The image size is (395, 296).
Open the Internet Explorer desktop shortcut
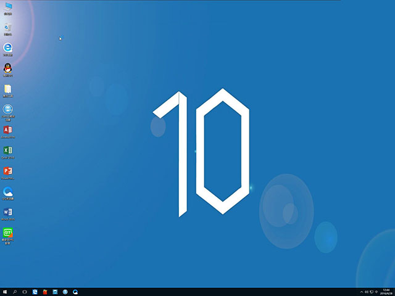click(x=8, y=109)
